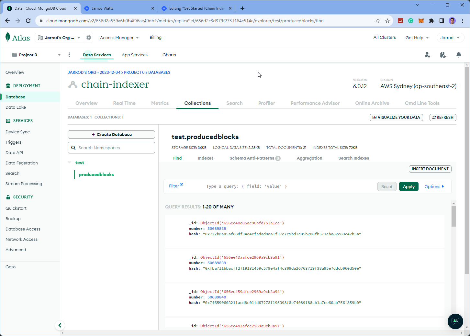Open project options three-dot menu

coord(69,55)
